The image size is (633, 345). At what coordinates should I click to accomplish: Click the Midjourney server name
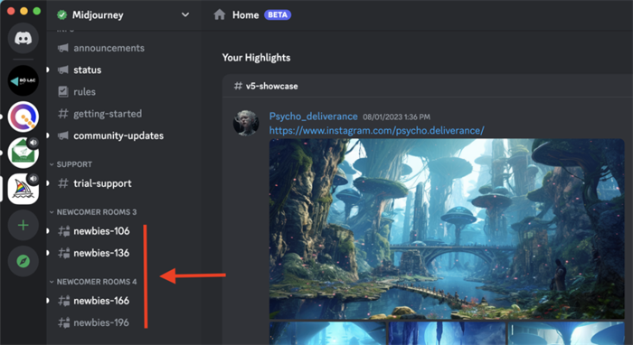(98, 15)
